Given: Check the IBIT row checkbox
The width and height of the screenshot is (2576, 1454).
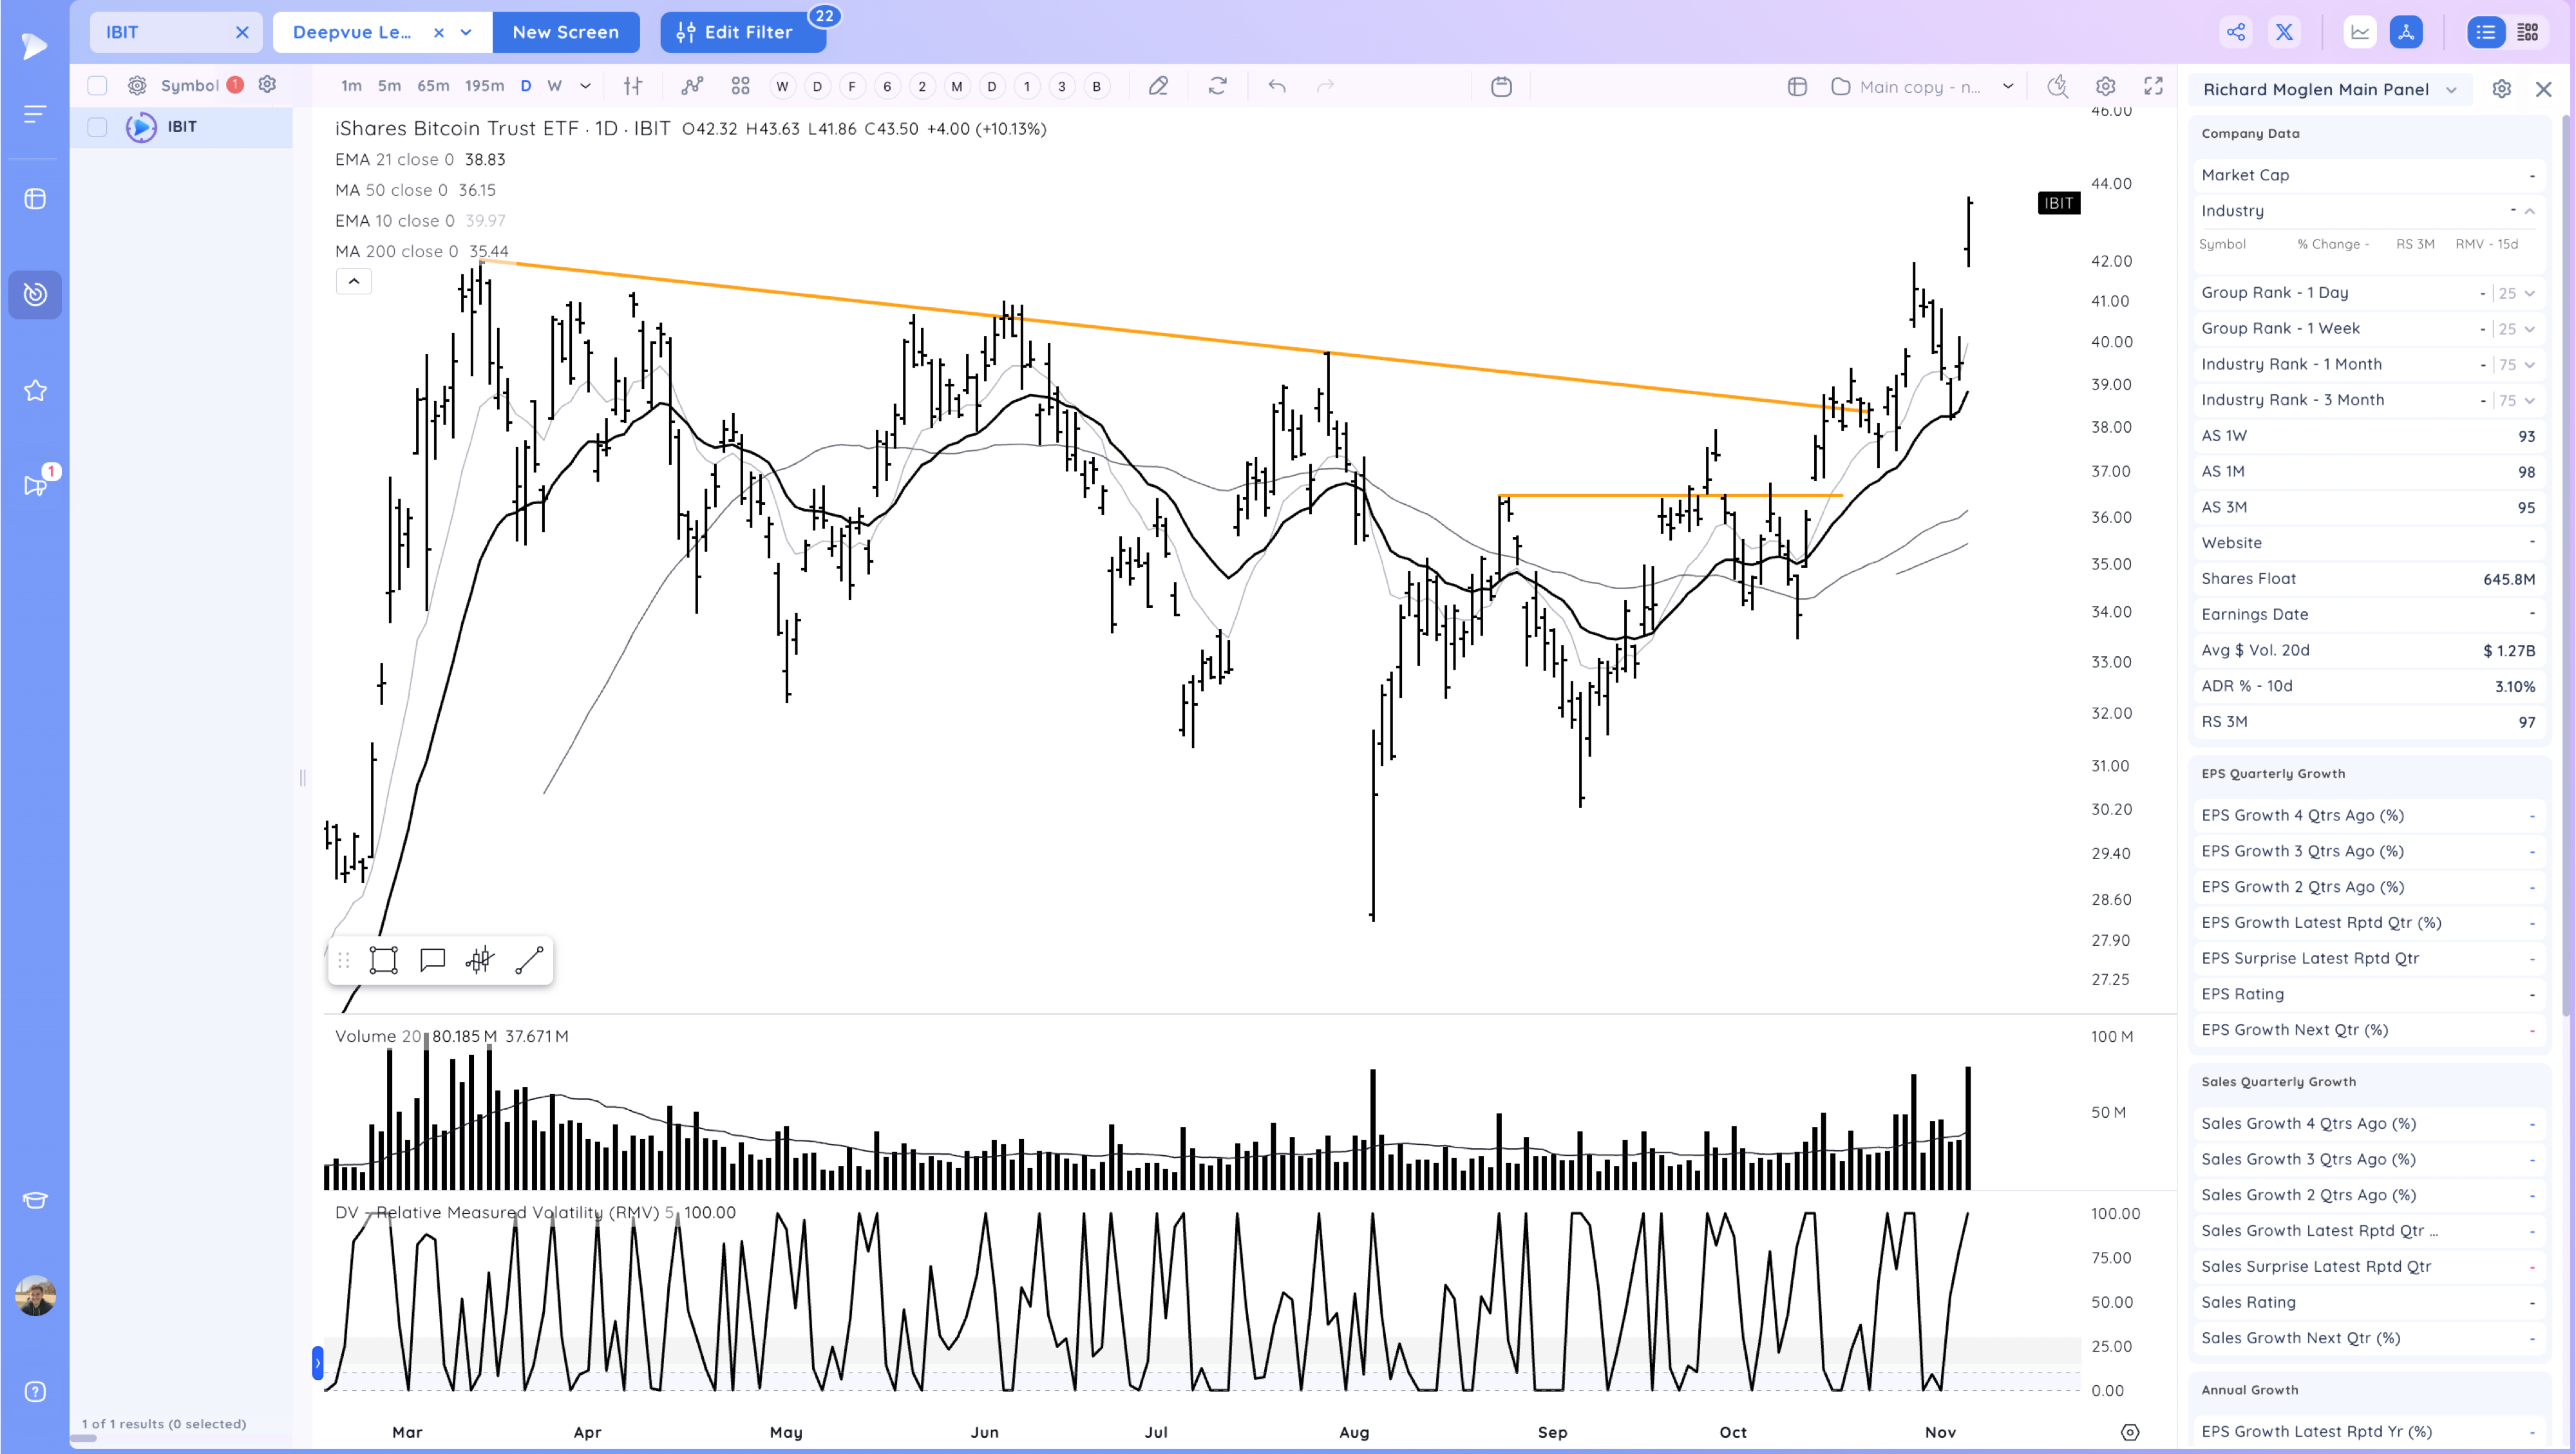Looking at the screenshot, I should (97, 127).
